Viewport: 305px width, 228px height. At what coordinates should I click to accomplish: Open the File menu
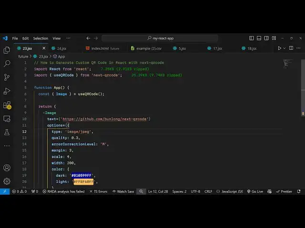[x=15, y=38]
